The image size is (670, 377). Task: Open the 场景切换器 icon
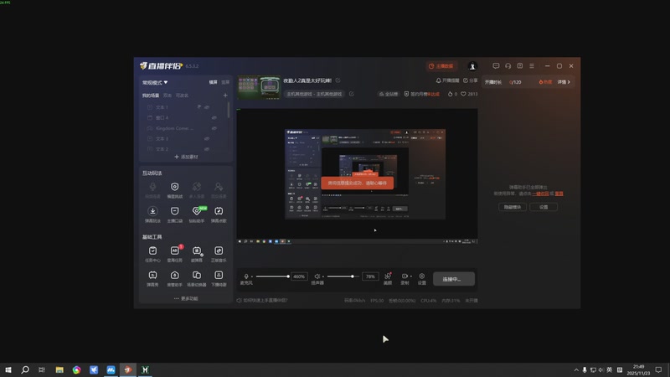point(197,276)
